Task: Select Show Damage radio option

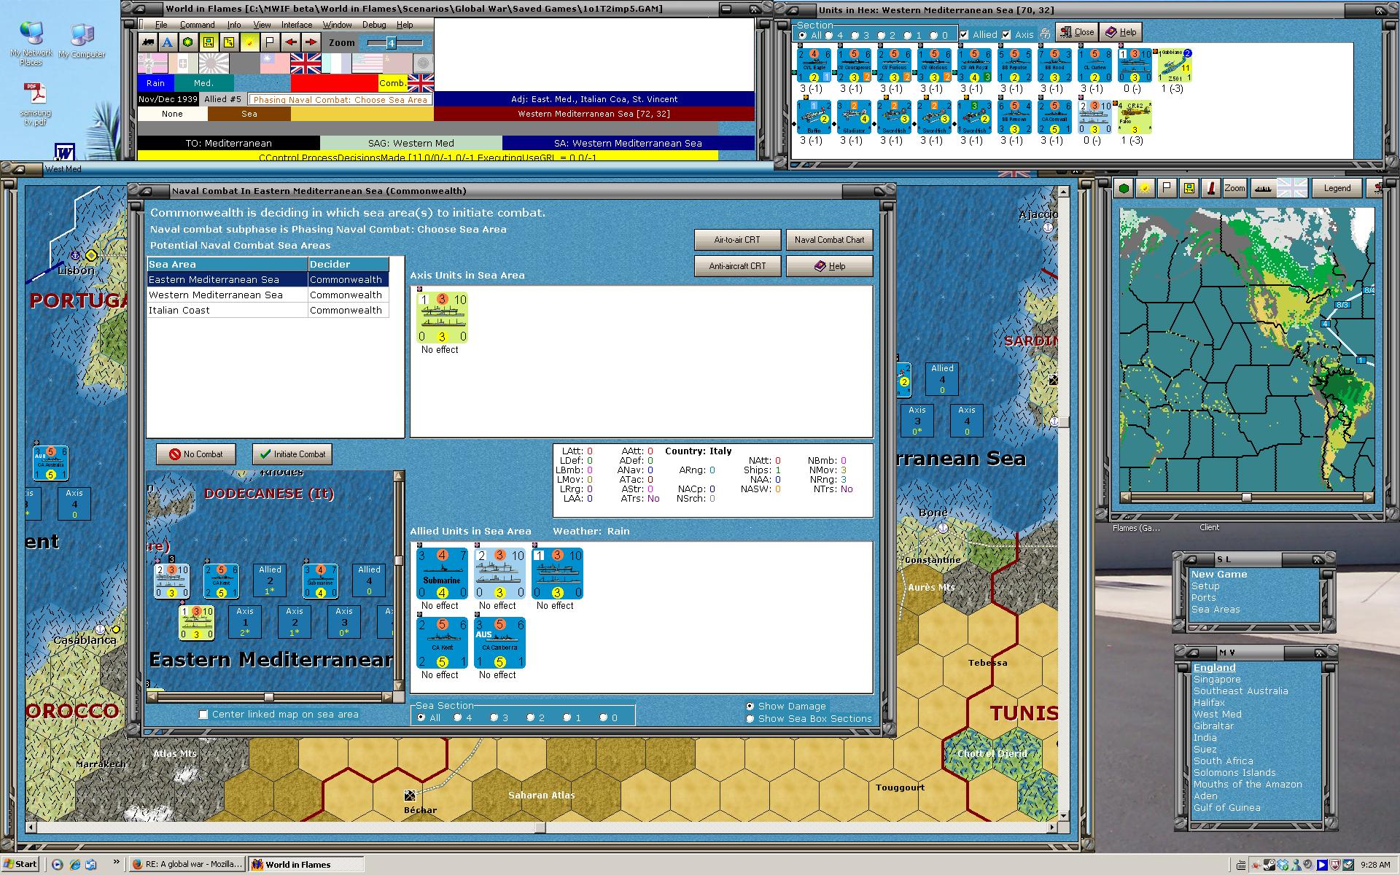Action: point(750,706)
